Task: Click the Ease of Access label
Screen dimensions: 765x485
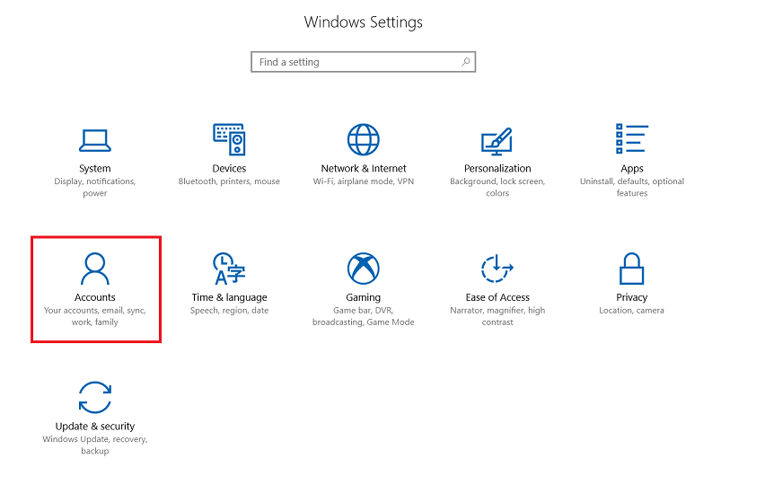Action: tap(497, 297)
